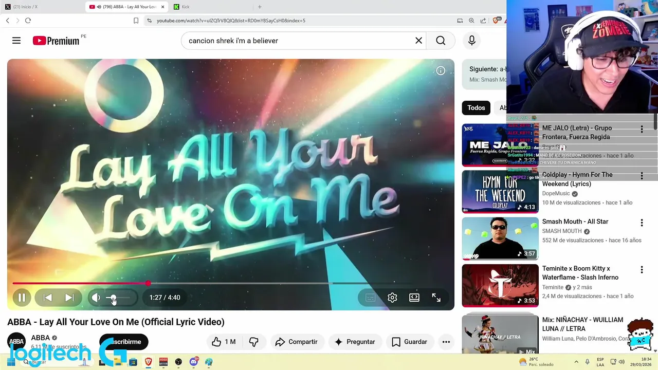Open ABBA channel avatar
The width and height of the screenshot is (658, 370).
coord(16,342)
